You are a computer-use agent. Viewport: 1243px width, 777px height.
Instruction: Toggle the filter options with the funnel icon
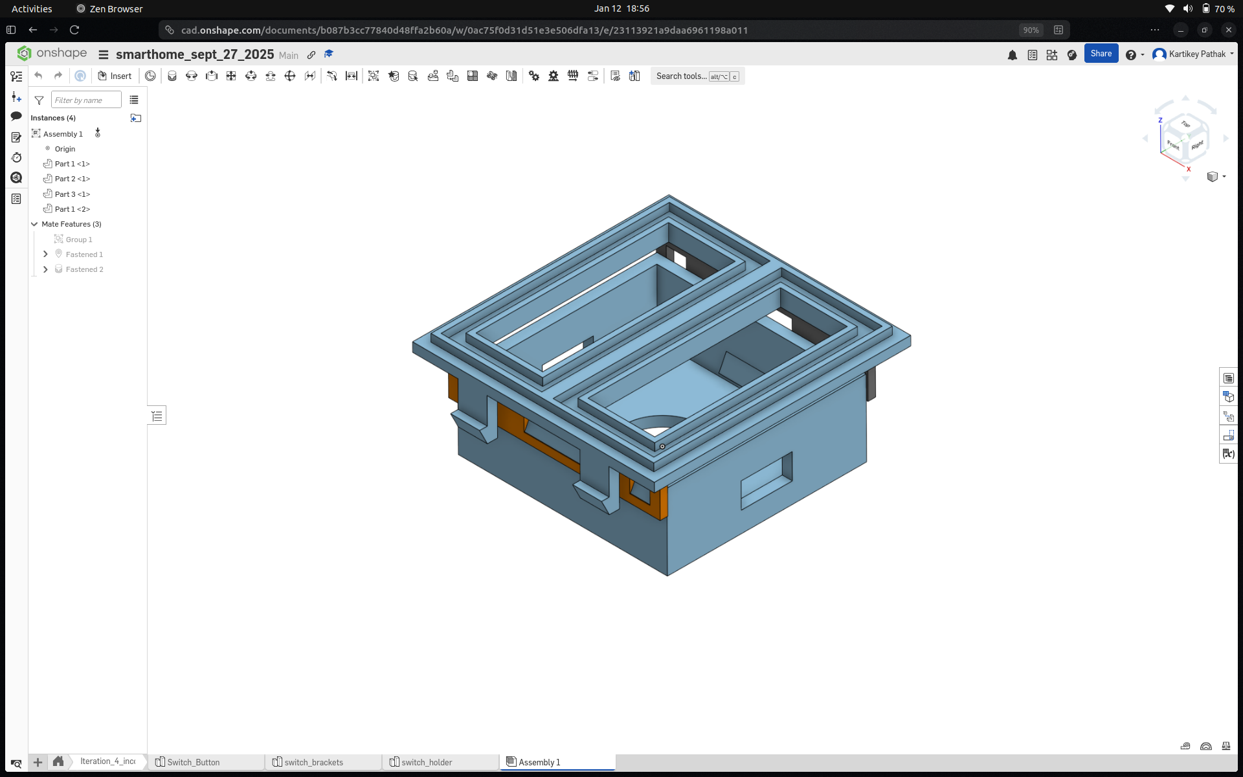pyautogui.click(x=39, y=100)
